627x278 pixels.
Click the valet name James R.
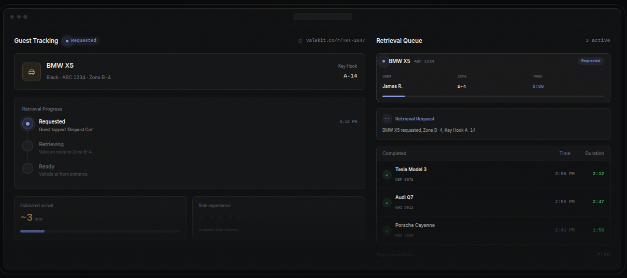(x=392, y=86)
